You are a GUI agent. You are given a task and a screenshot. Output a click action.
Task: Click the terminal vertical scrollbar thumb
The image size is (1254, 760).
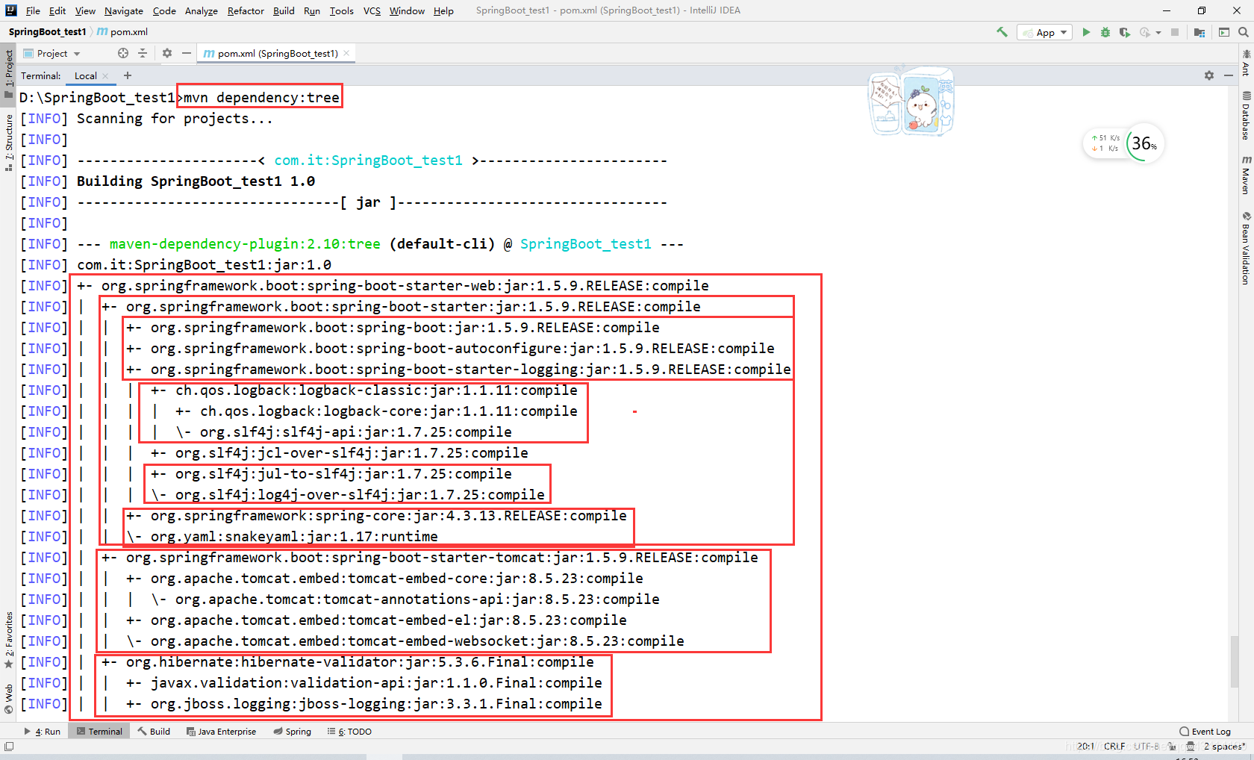pyautogui.click(x=1235, y=662)
